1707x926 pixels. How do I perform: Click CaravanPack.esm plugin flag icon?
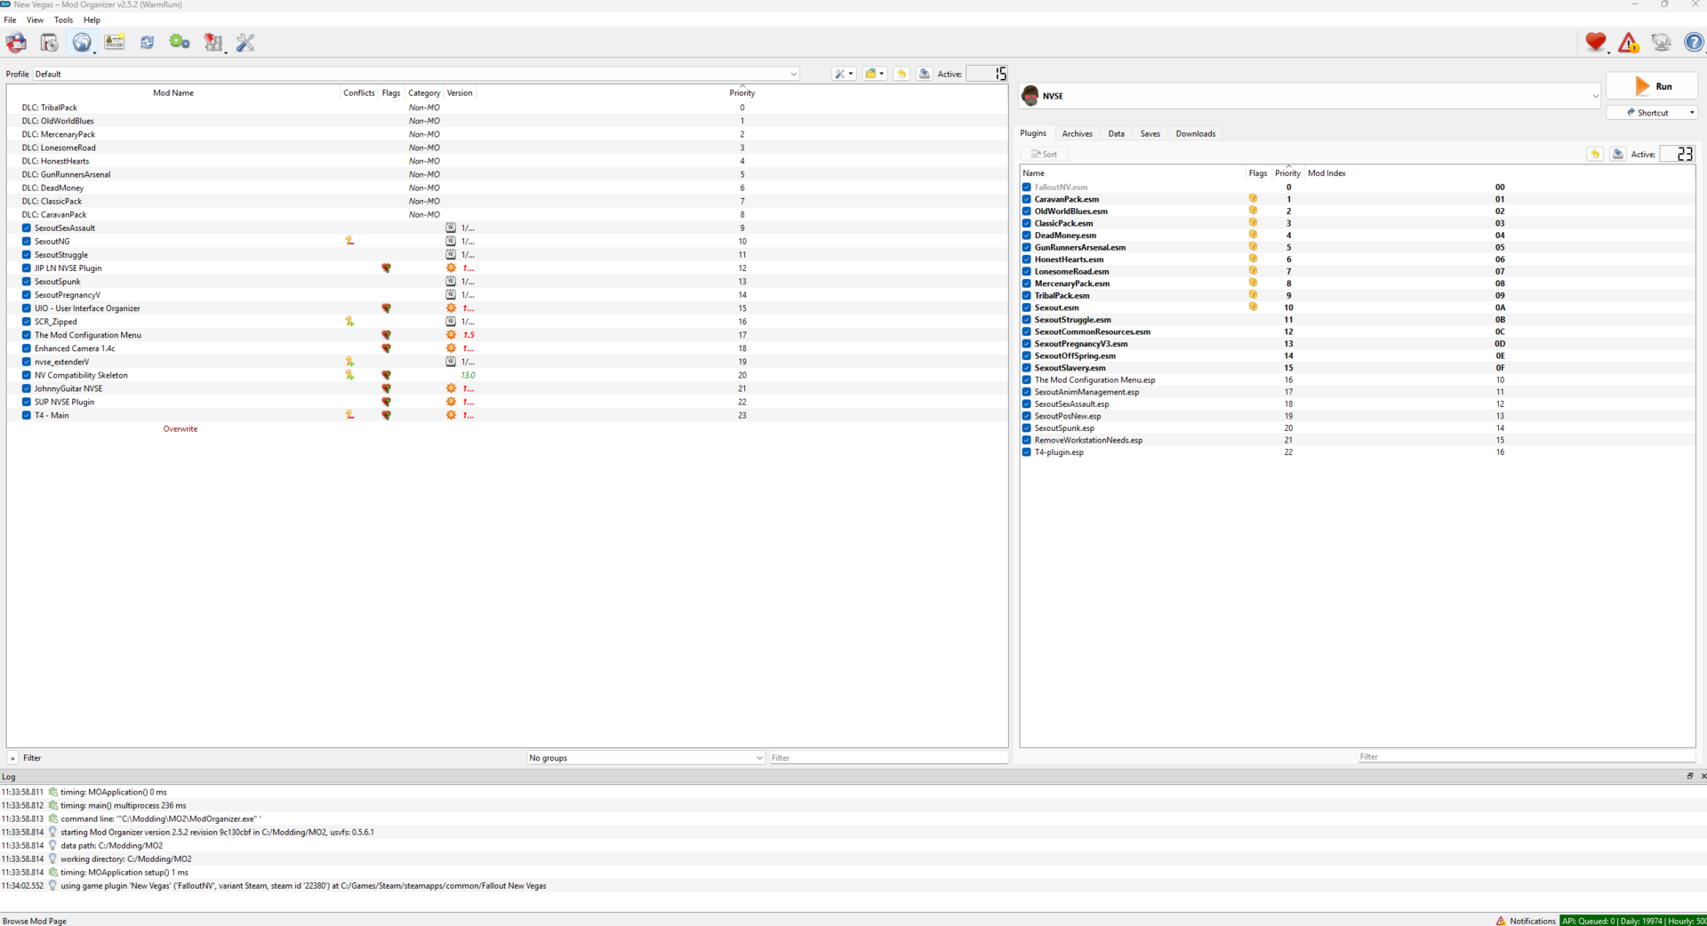pos(1253,199)
